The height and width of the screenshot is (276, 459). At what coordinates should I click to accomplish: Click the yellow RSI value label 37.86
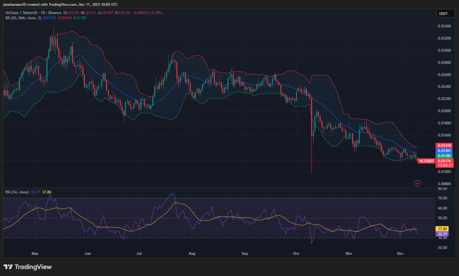pos(443,229)
